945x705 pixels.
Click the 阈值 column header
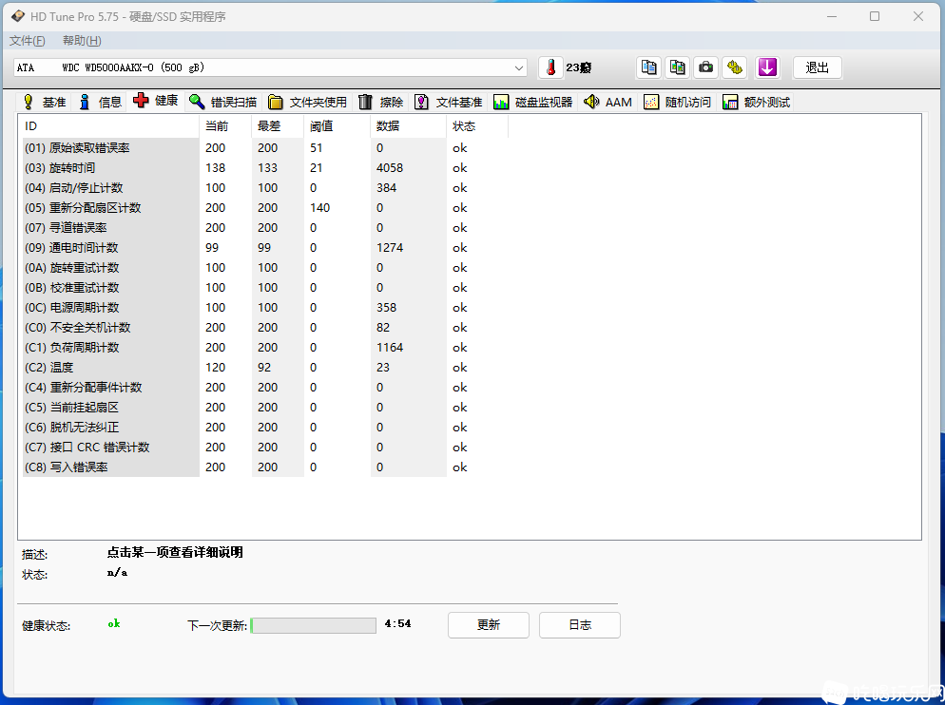point(337,126)
